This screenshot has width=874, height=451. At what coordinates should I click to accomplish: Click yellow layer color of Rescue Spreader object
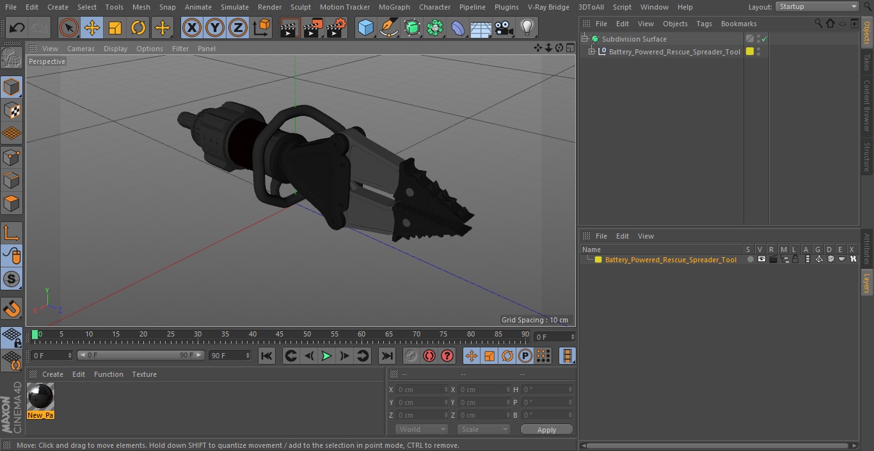pyautogui.click(x=750, y=52)
